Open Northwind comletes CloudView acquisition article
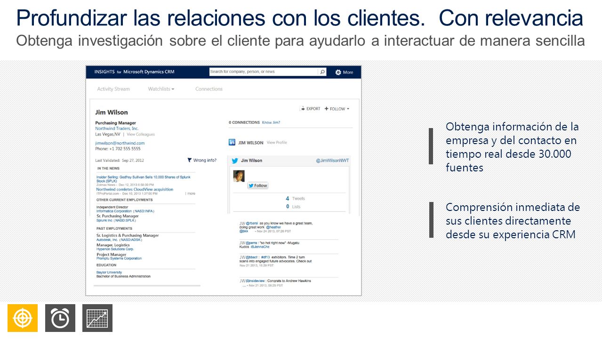Viewport: 602px width, 339px height. 135,189
